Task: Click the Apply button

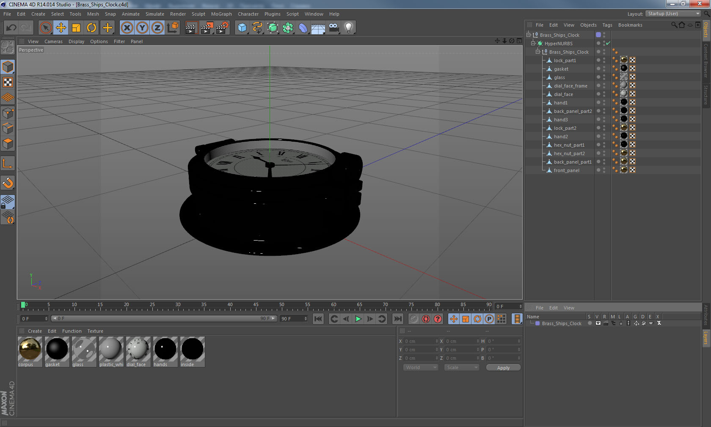Action: (x=503, y=368)
